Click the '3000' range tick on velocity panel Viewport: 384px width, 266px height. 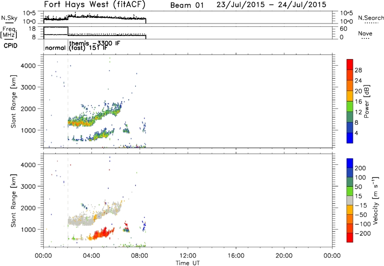point(28,186)
